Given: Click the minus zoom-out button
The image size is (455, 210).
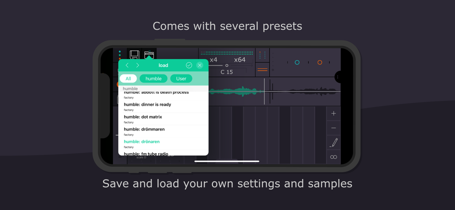Looking at the screenshot, I should tap(333, 128).
